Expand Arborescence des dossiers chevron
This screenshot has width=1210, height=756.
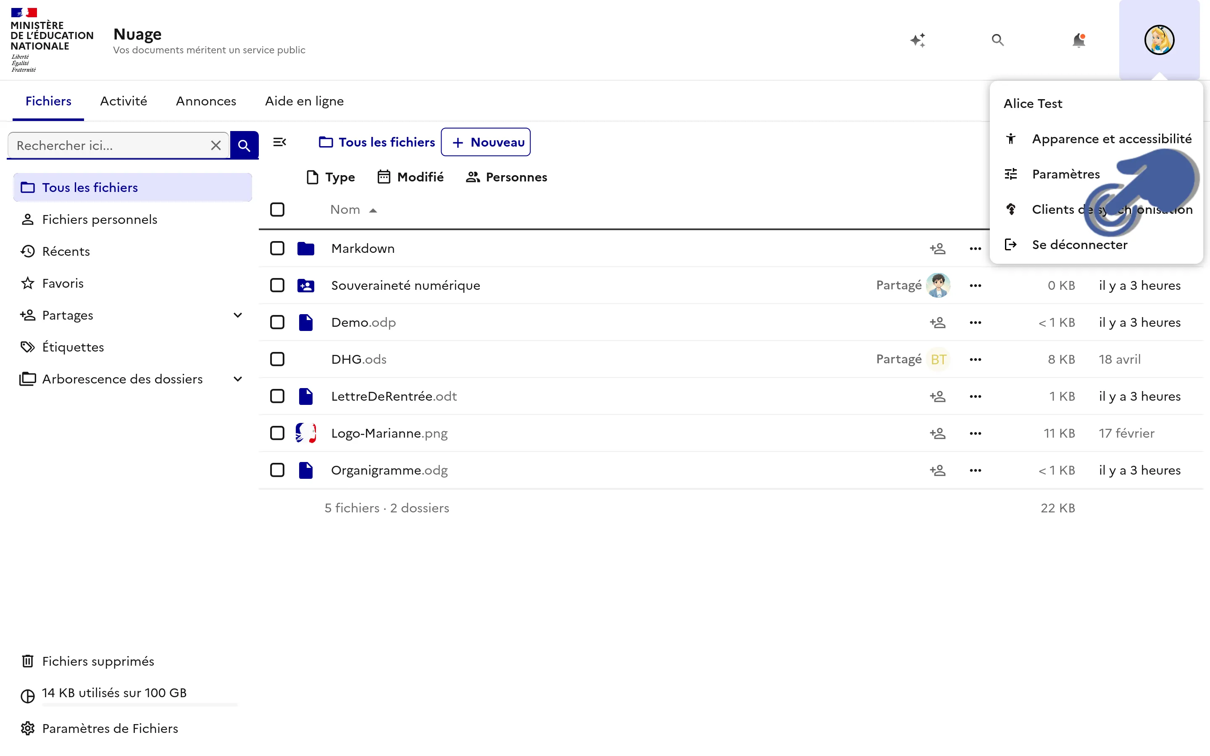(238, 379)
